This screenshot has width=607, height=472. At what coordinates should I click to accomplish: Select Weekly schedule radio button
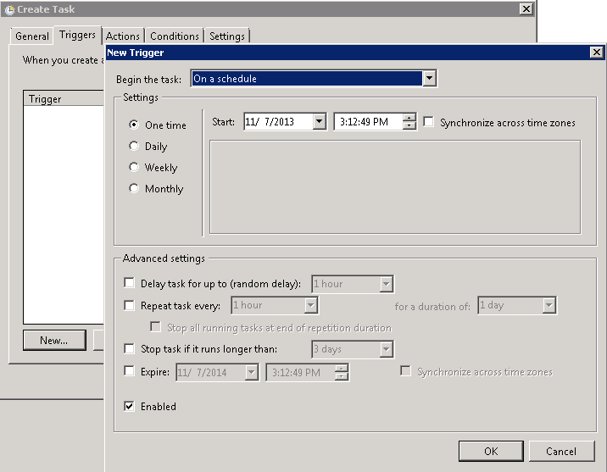134,168
